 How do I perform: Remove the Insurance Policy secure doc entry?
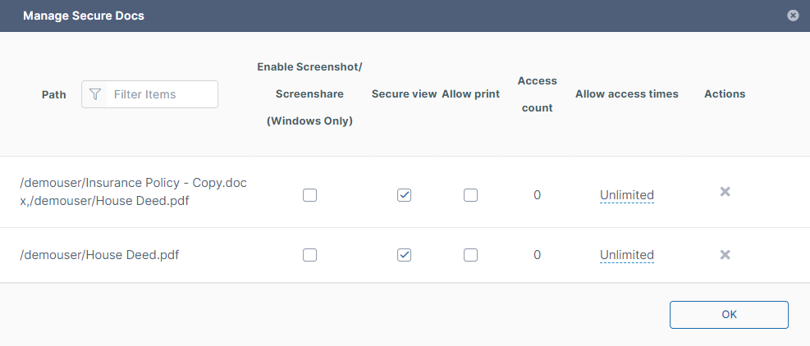click(x=725, y=192)
